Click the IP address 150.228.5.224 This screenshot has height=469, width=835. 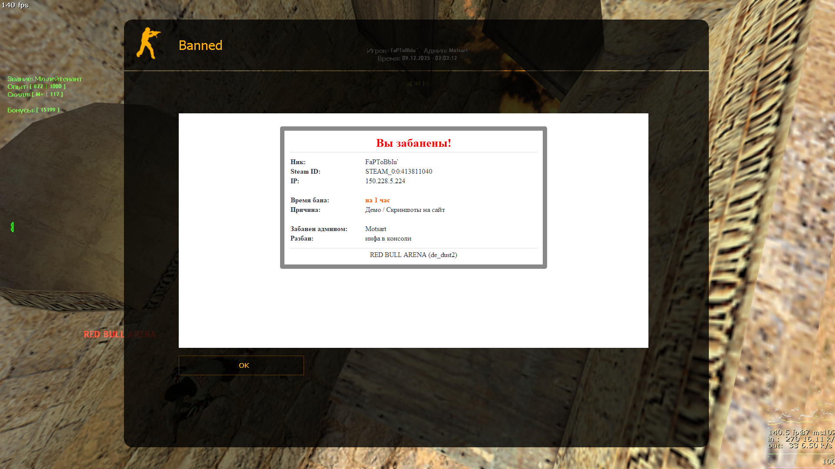(x=385, y=181)
